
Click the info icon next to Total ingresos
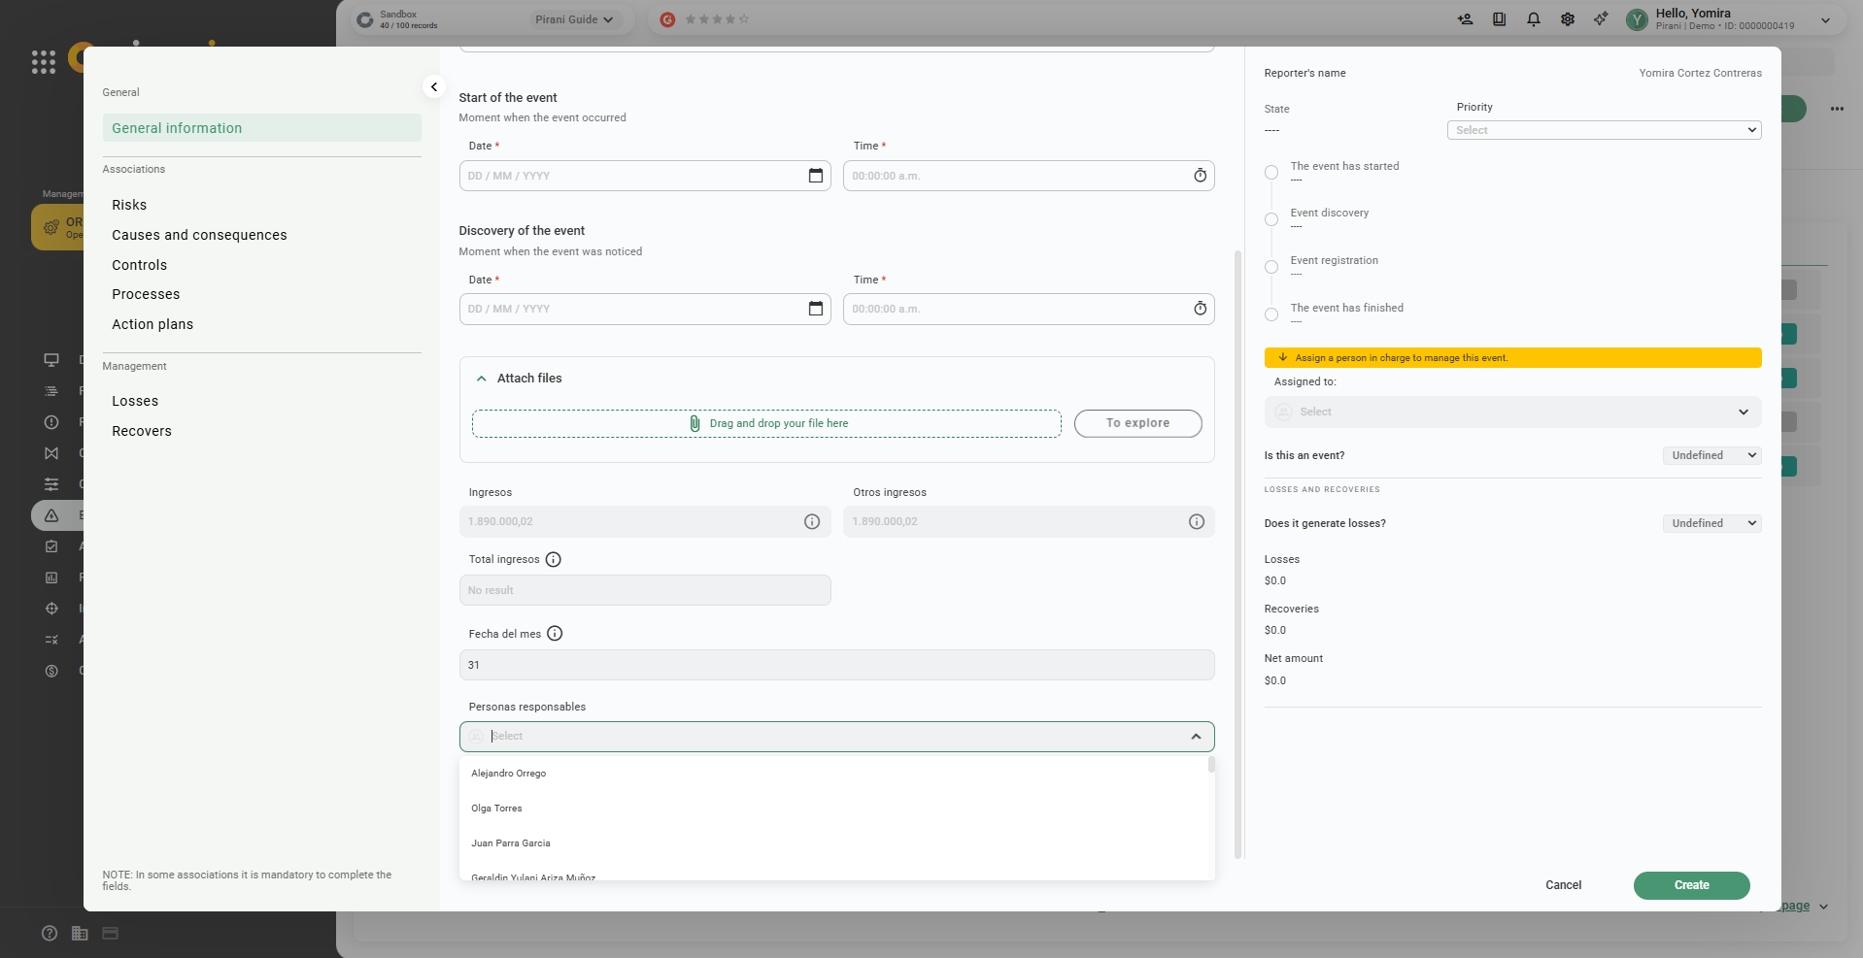(x=553, y=559)
